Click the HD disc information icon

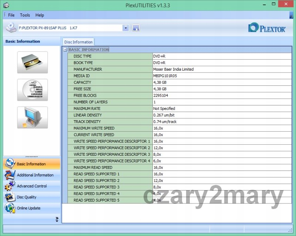[32, 90]
